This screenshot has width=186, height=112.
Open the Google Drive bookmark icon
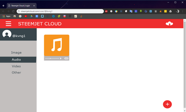[x=31, y=16]
